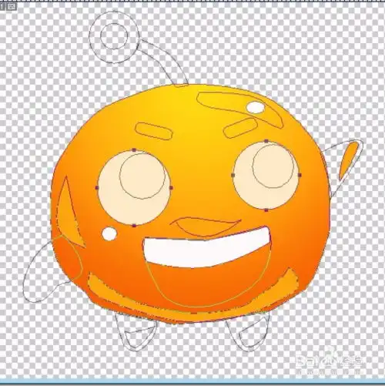Click the small white highlight dot on the cheek

click(x=109, y=233)
